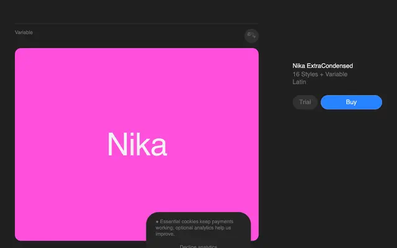Screen dimensions: 397x248
Task: Click the 'Latin' language text
Action: tap(299, 82)
